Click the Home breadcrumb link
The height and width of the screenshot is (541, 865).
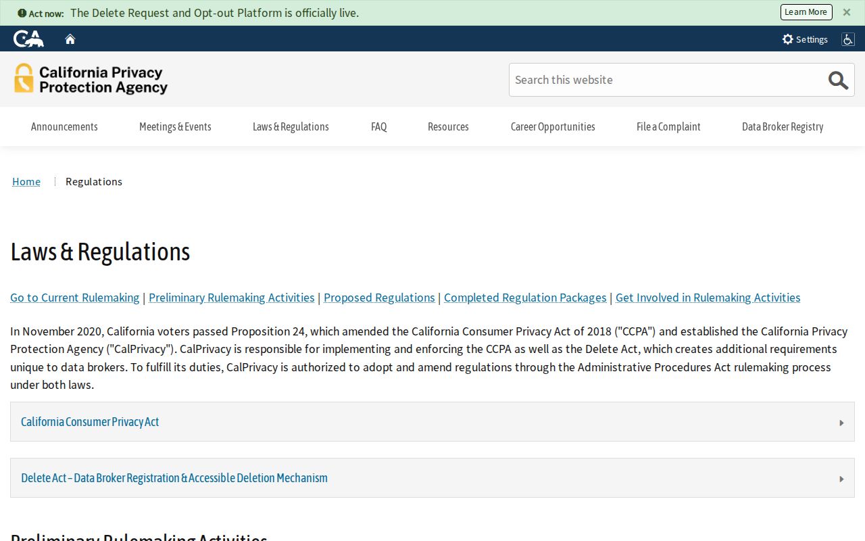[x=26, y=181]
